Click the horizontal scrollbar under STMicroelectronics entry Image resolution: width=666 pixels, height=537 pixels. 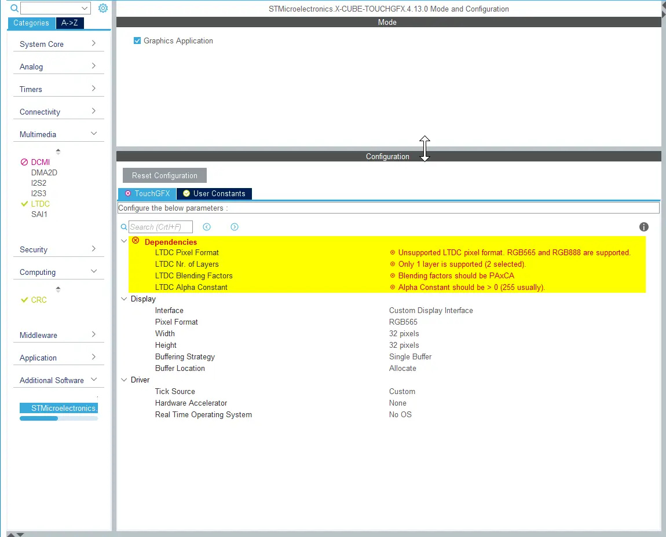[58, 418]
